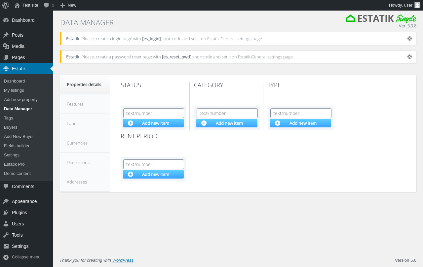Image resolution: width=423 pixels, height=267 pixels.
Task: Click Howdy, user account text
Action: [x=401, y=5]
